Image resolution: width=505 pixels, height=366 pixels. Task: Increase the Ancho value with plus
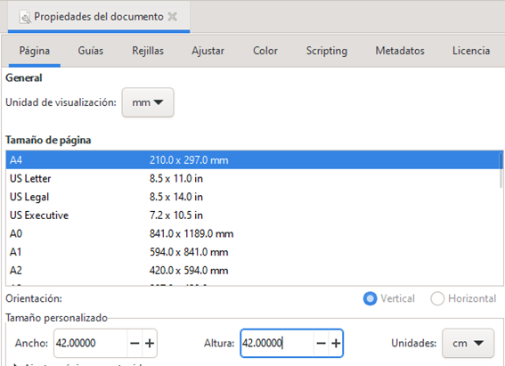150,343
